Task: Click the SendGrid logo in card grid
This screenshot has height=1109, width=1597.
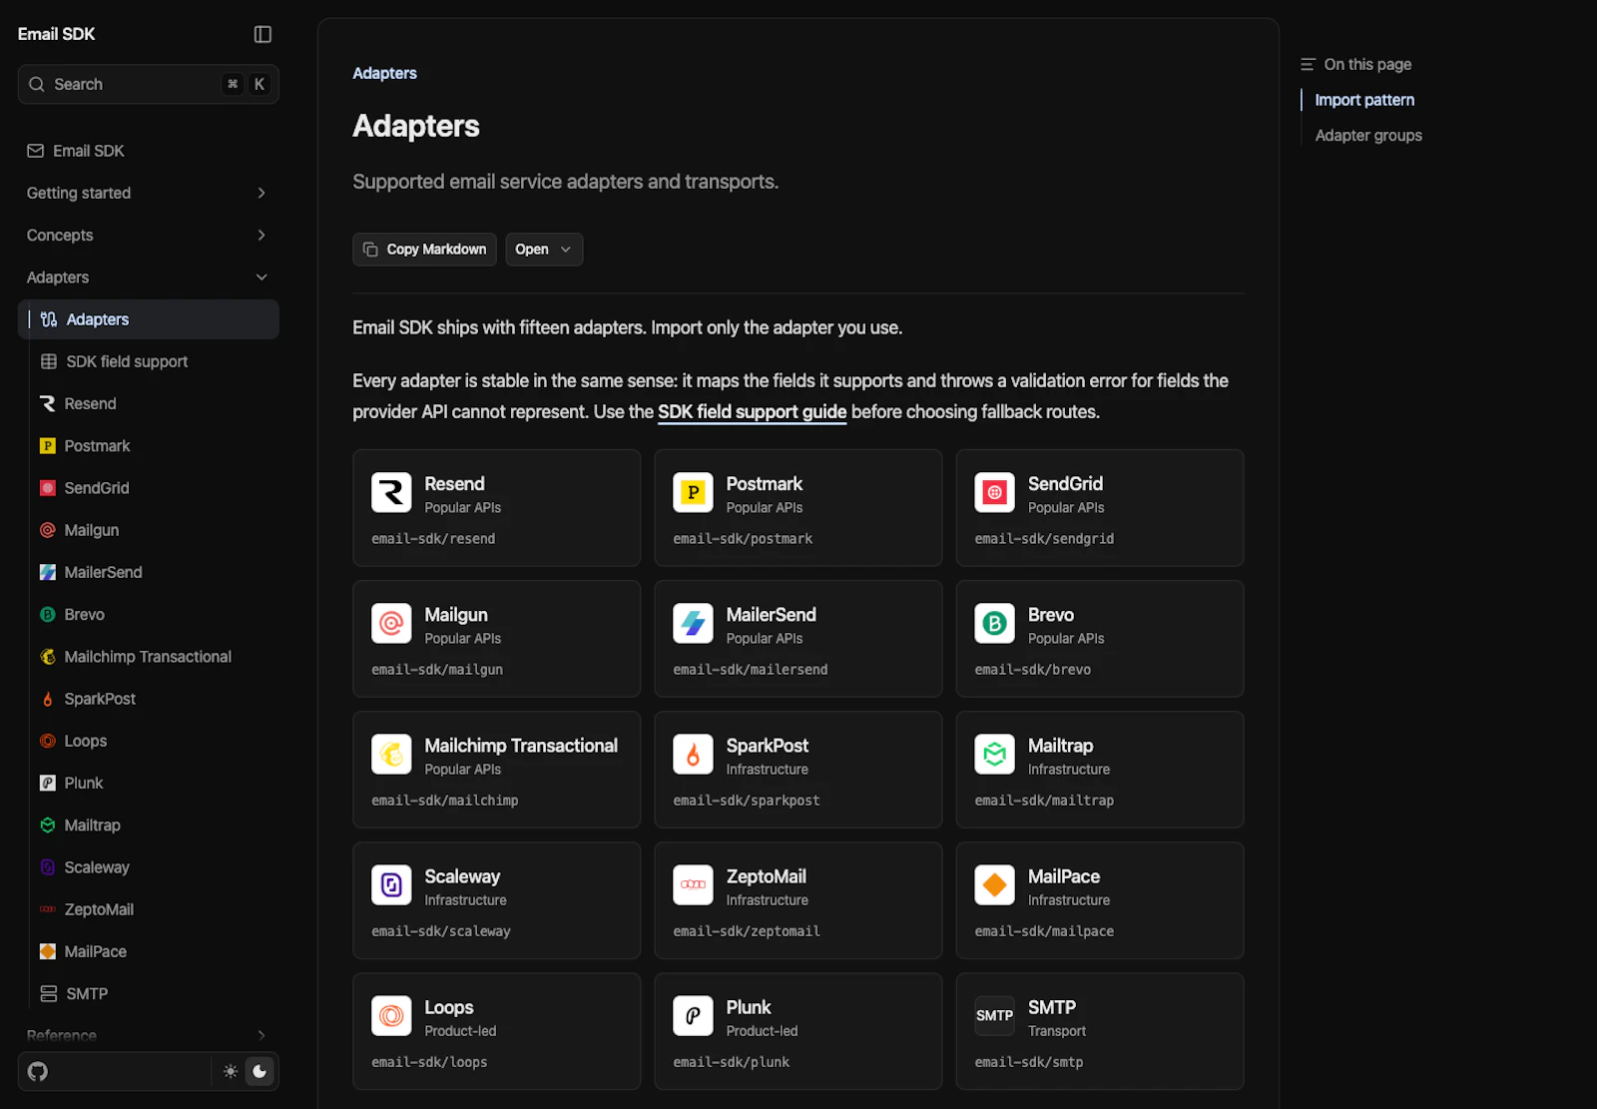Action: point(994,492)
